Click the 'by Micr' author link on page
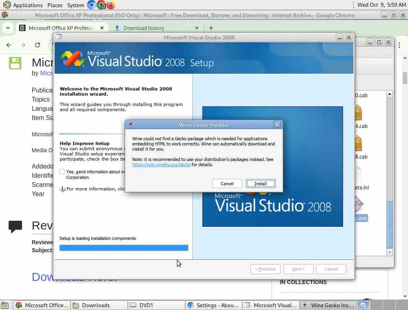 coord(46,73)
